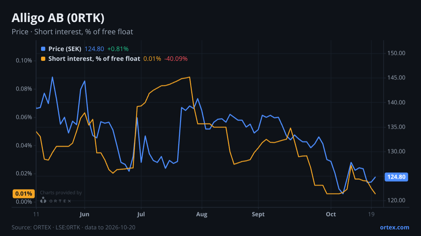Screen dimensions: 421x236
Task: Click the 19 label on the date axis
Action: [371, 214]
